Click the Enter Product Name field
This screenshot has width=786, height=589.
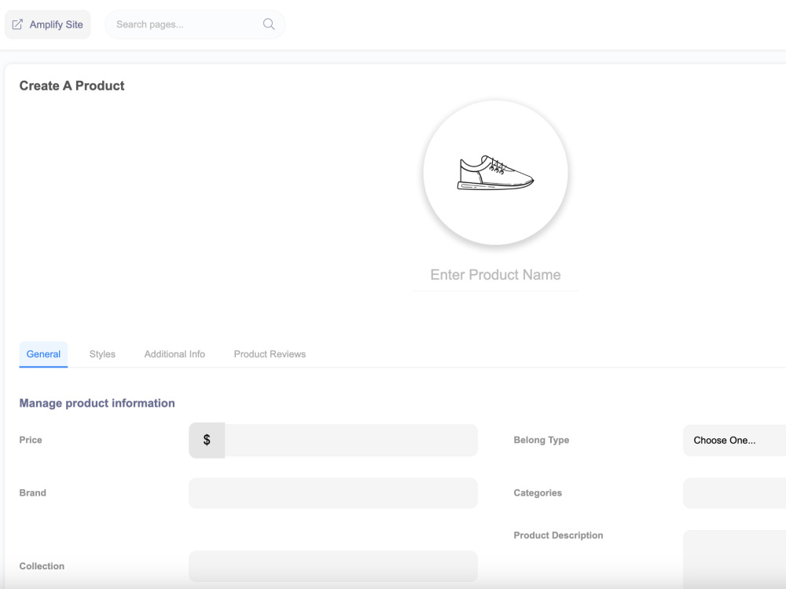pyautogui.click(x=495, y=275)
